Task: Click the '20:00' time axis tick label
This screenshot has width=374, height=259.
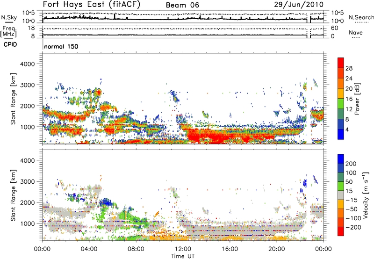Action: coord(277,249)
